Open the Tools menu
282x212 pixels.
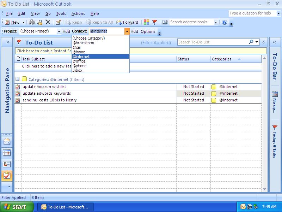pos(61,13)
